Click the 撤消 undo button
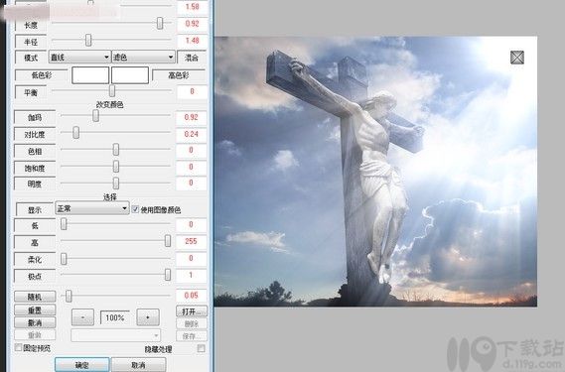Screen dimensions: 565x372 tap(35, 322)
